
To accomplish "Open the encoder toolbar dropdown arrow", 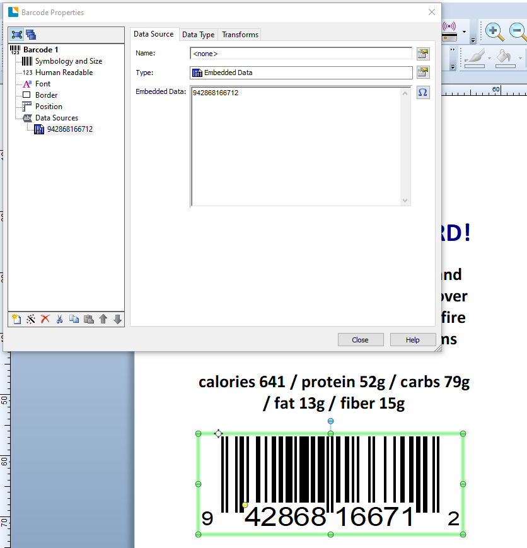I will [465, 31].
